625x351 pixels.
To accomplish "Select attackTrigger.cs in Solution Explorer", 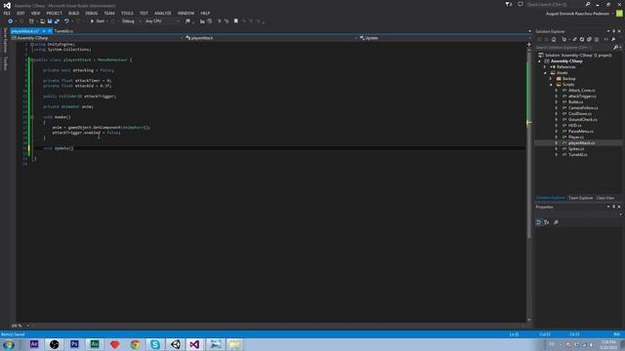I will point(582,97).
